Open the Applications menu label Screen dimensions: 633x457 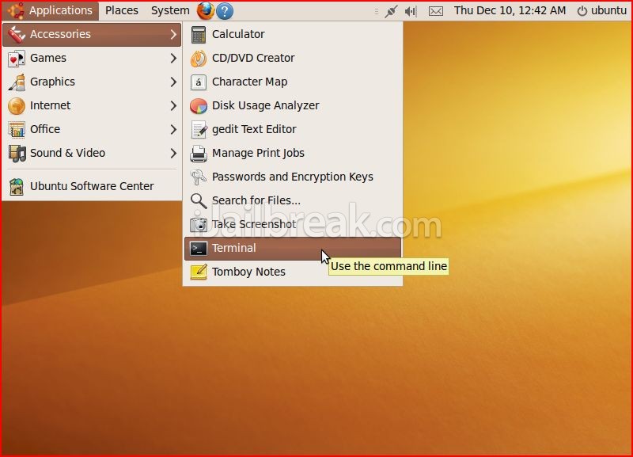(x=61, y=10)
